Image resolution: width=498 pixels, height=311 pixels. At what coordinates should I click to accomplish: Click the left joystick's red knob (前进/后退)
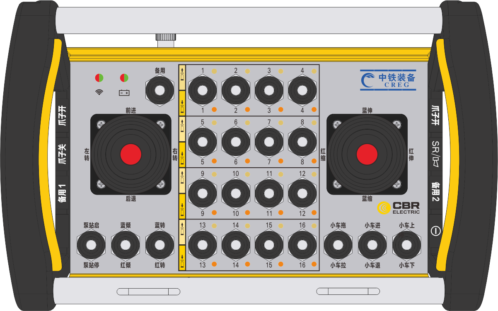[131, 154]
